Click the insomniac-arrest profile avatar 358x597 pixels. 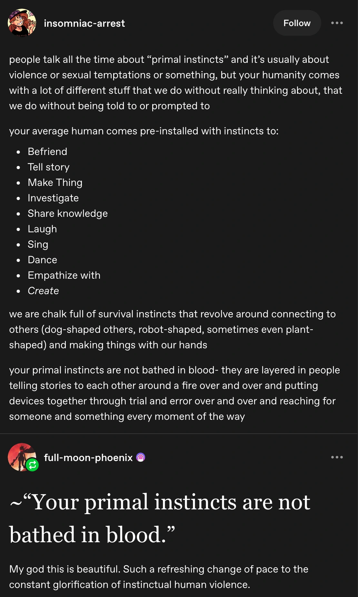[x=22, y=23]
